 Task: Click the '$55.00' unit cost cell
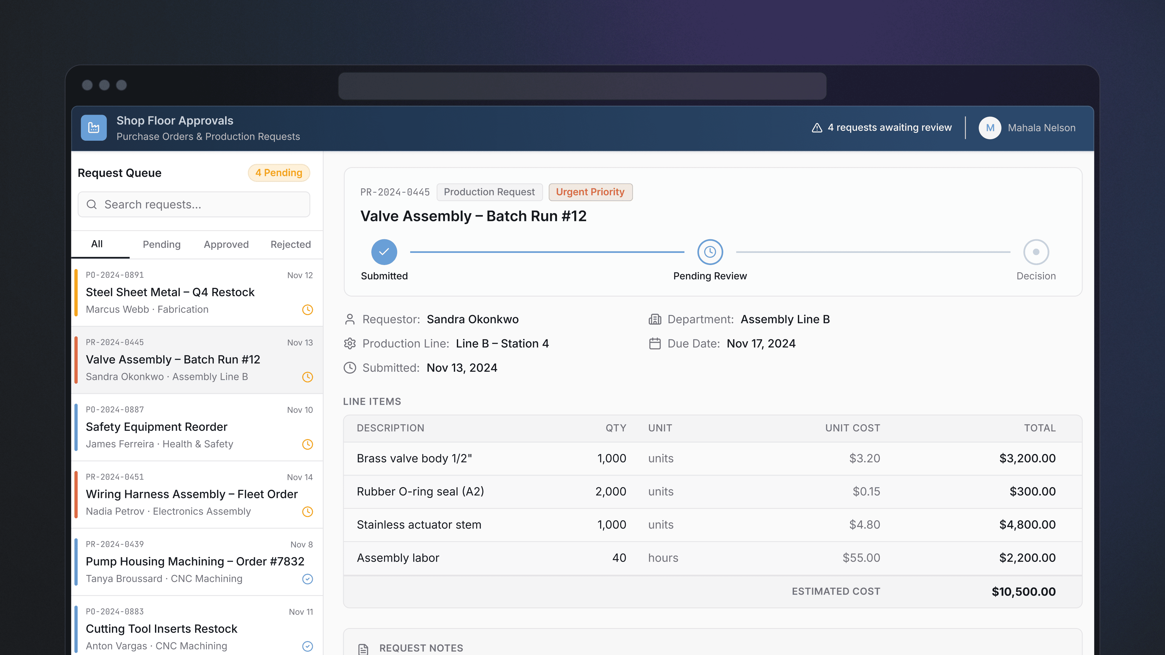pos(861,558)
